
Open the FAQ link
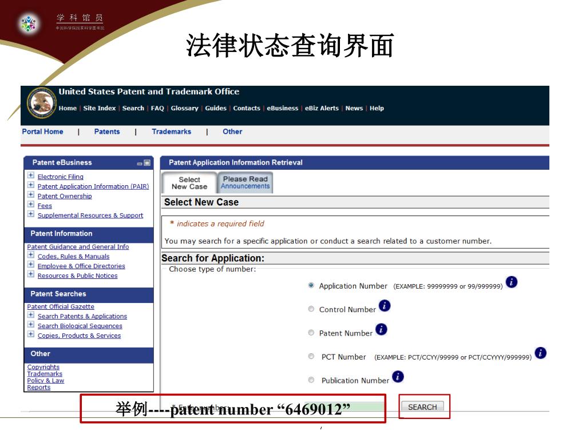pos(157,108)
